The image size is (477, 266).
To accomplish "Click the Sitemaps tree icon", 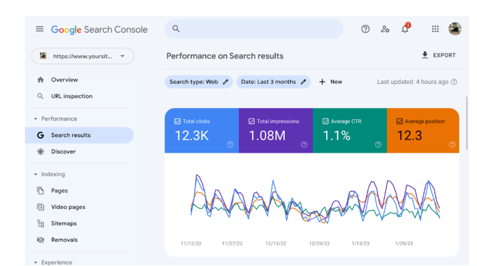I will pyautogui.click(x=41, y=223).
